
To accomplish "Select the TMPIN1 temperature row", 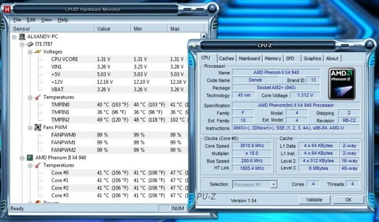I will point(119,112).
